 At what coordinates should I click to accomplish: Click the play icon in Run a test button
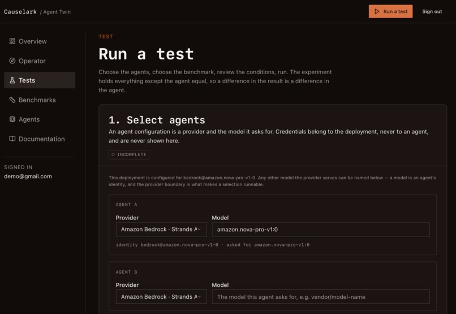[377, 11]
